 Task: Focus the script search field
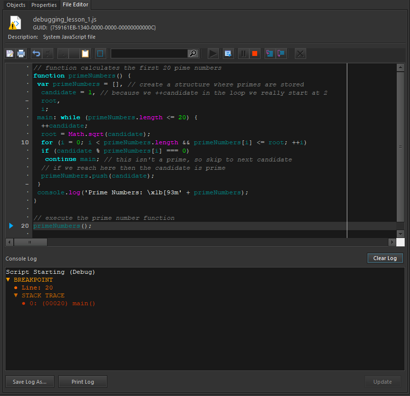(x=149, y=53)
